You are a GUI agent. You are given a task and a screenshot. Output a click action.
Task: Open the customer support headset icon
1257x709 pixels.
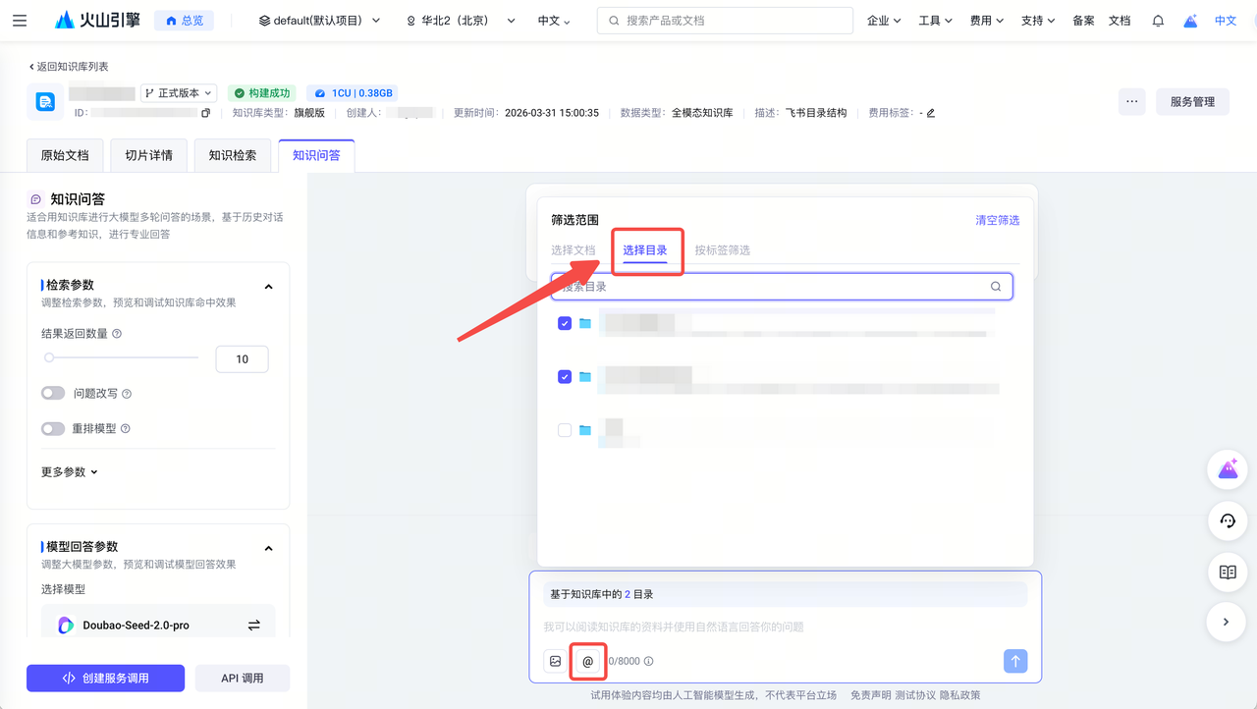pos(1227,520)
